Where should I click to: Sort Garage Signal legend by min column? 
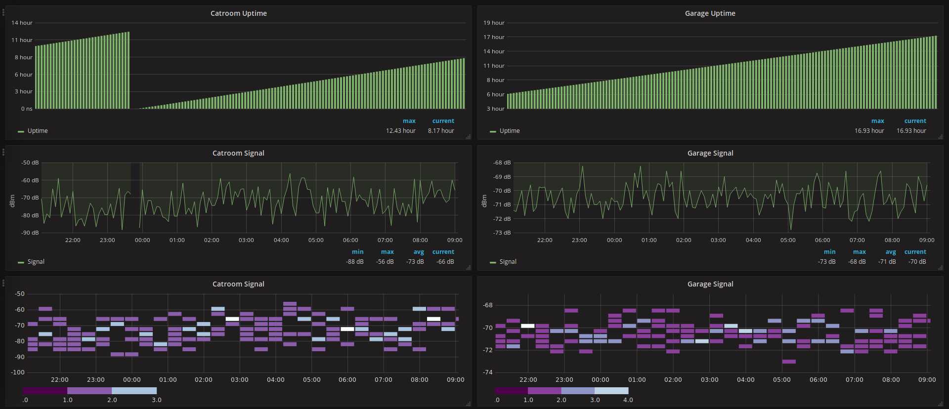[x=830, y=252]
